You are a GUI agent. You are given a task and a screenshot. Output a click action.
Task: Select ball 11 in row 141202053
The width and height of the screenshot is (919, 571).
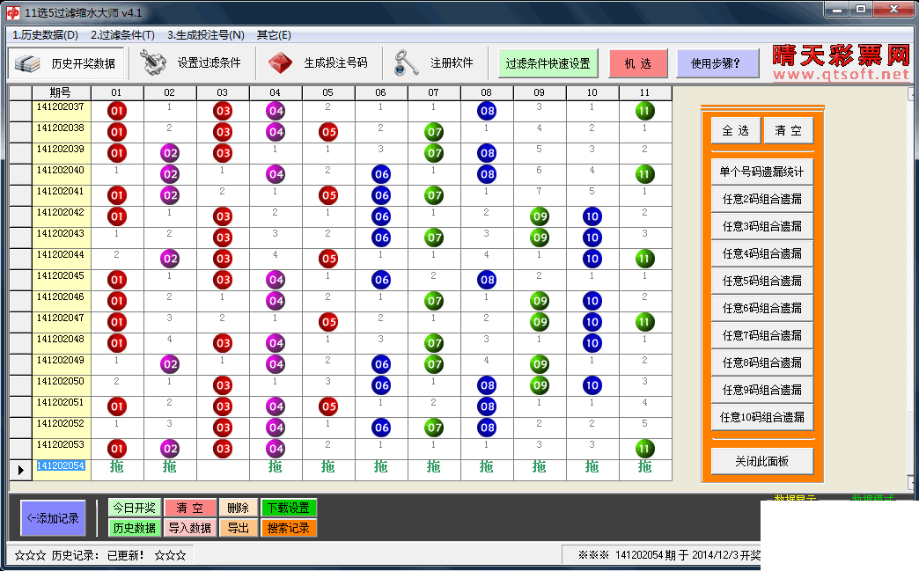(644, 449)
